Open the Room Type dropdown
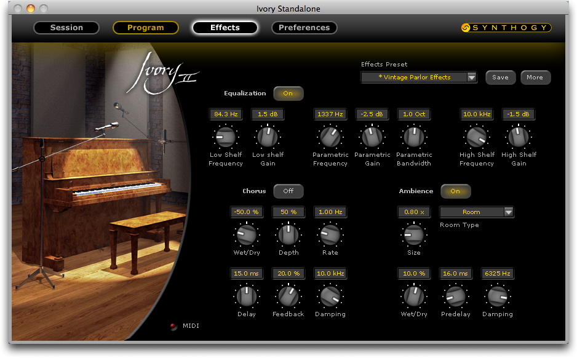The width and height of the screenshot is (577, 358). tap(477, 212)
